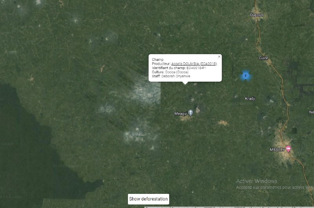Close the Champ info popup
Viewport: 314px width, 208px height.
pyautogui.click(x=219, y=57)
